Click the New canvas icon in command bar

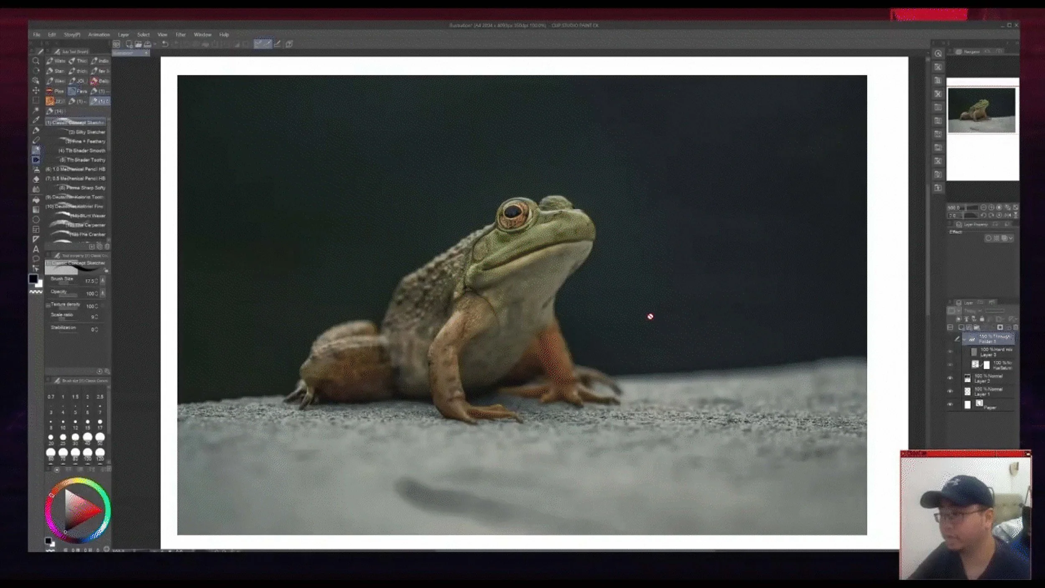point(129,44)
